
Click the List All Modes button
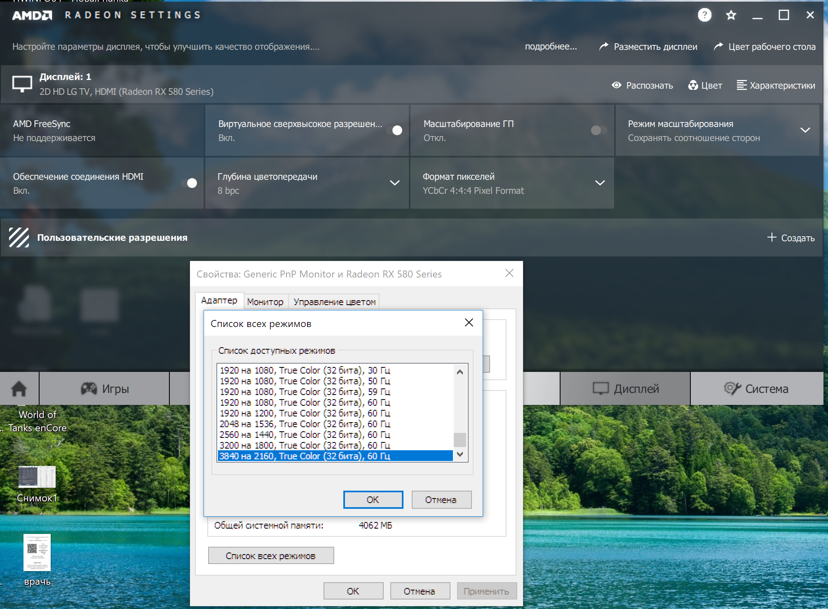[271, 556]
